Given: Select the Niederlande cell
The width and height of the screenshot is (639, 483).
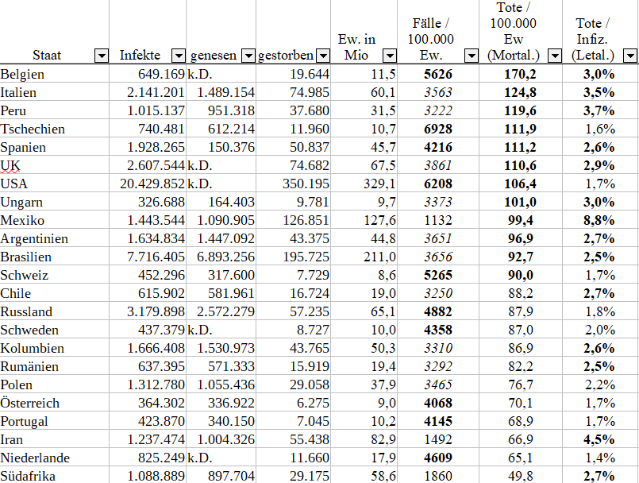Looking at the screenshot, I should [x=54, y=458].
